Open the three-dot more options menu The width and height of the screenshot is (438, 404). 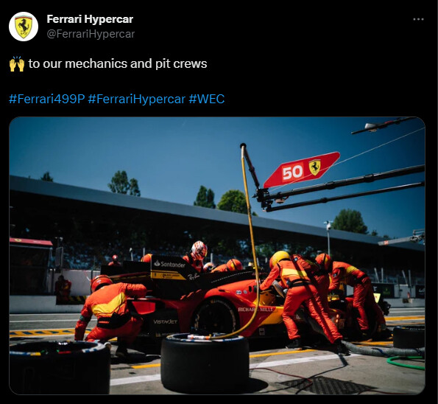(418, 19)
